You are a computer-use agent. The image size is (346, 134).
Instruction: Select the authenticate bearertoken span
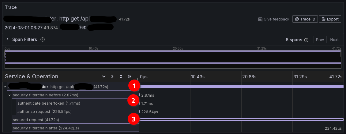(x=49, y=103)
